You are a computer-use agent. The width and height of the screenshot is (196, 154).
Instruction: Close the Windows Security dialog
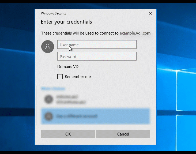point(150,13)
